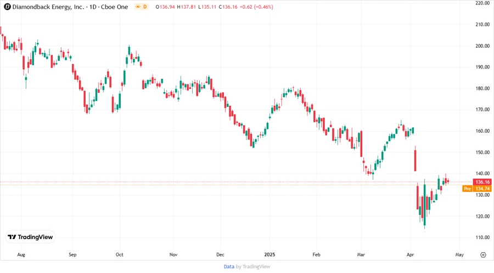Click the delayed data 'D' badge
The height and width of the screenshot is (273, 494).
[145, 7]
